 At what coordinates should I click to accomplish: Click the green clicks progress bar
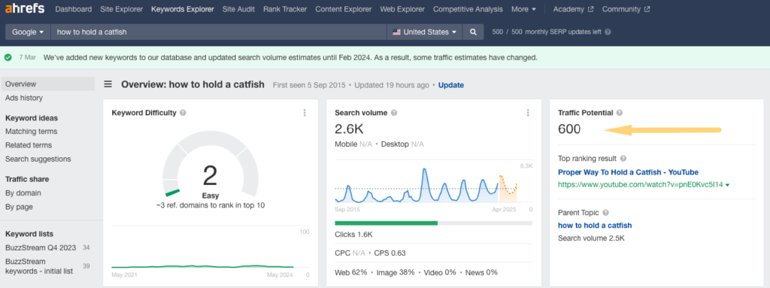click(386, 223)
